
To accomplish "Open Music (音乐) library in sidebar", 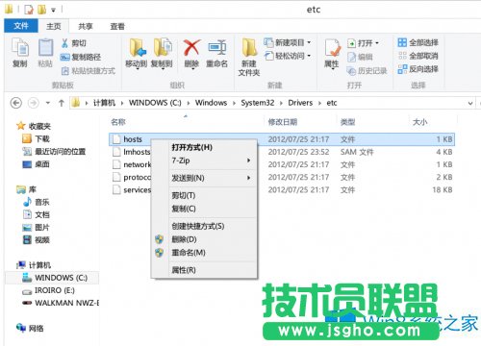I will coord(36,202).
